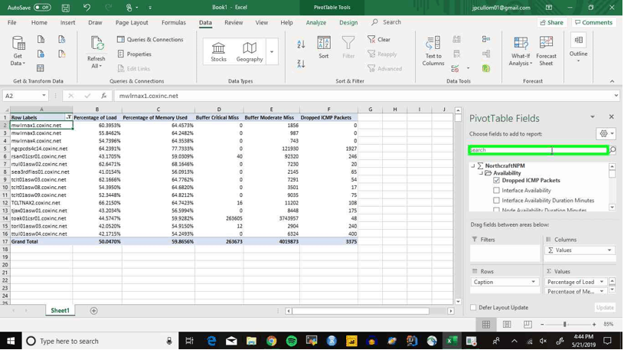Select the Stocks data type
This screenshot has height=350, width=624.
pyautogui.click(x=218, y=52)
